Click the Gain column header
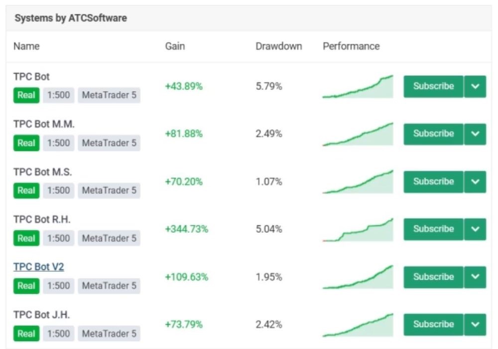This screenshot has height=349, width=498. [175, 46]
